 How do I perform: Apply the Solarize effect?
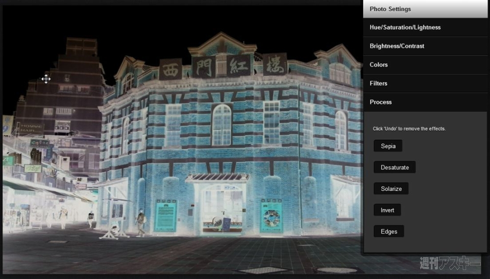[x=391, y=188]
